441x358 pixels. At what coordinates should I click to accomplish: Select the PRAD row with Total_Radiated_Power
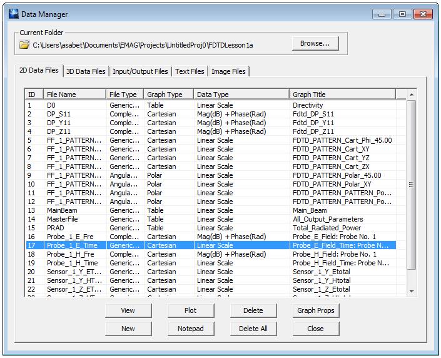tap(55, 228)
